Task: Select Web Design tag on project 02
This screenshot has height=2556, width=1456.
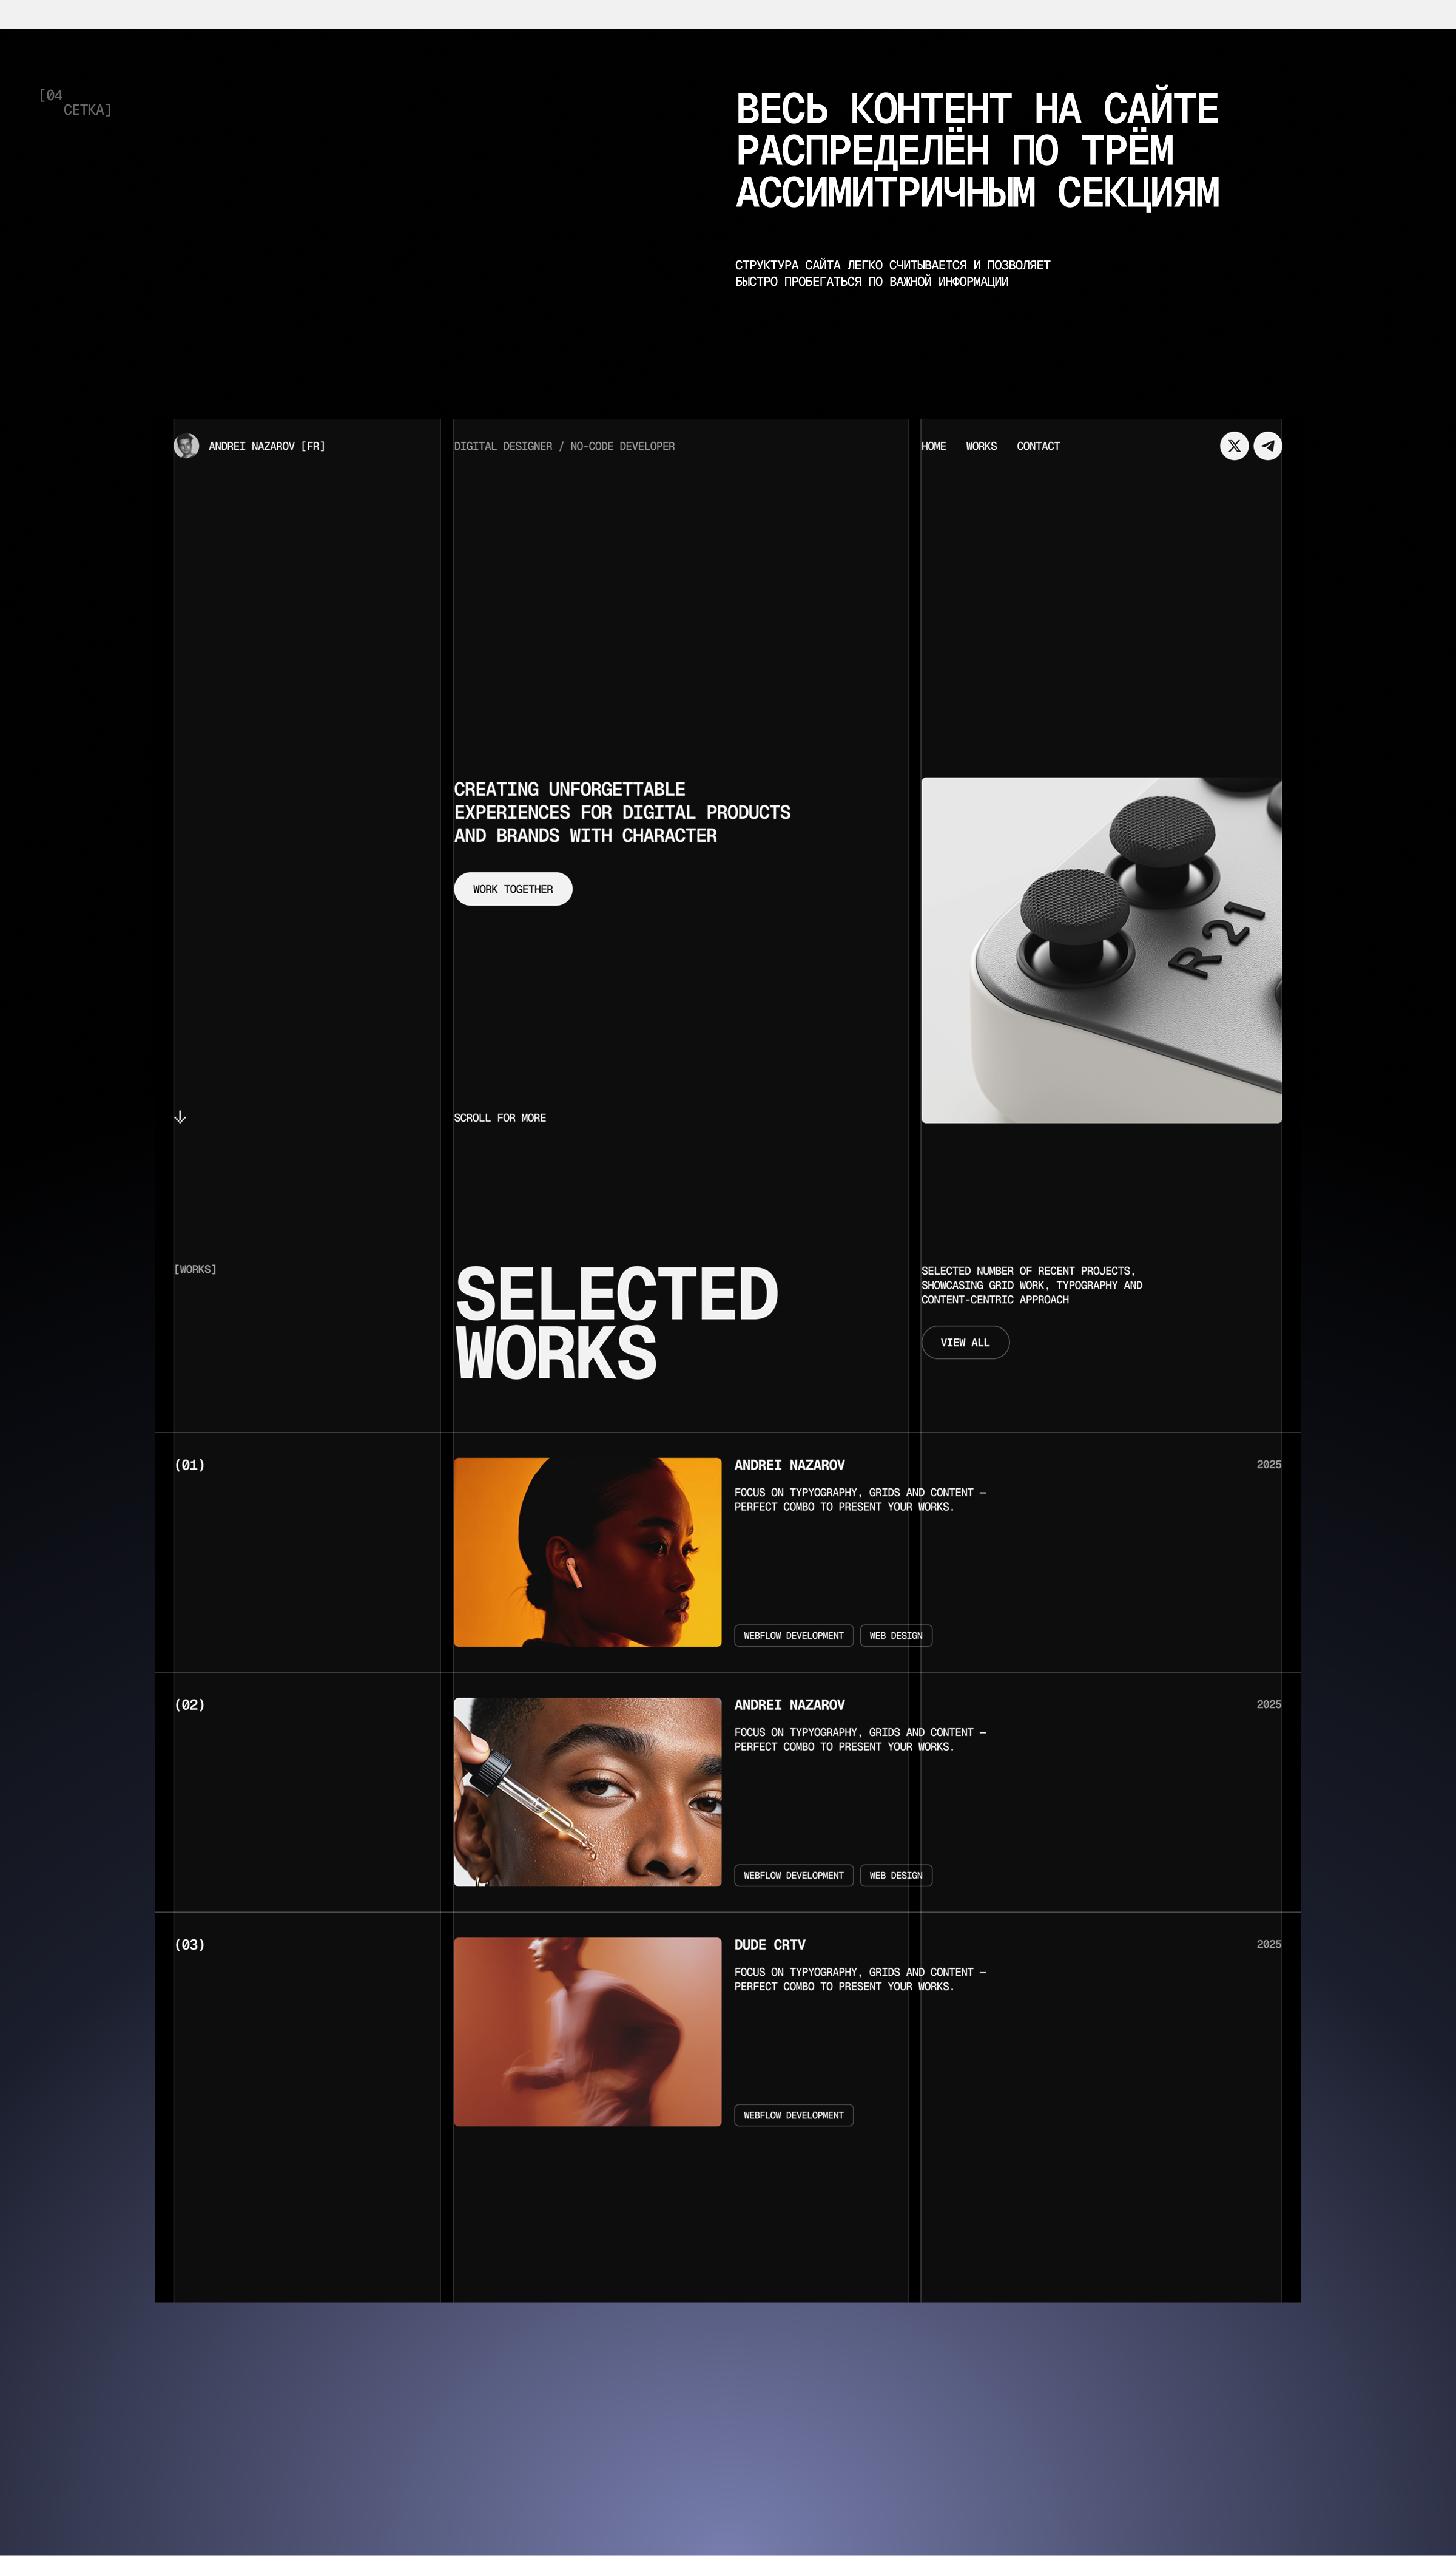Action: pyautogui.click(x=896, y=1876)
